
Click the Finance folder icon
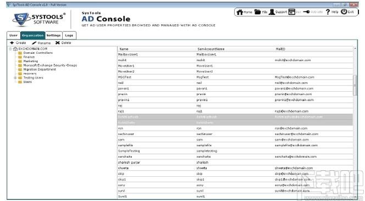point(20,57)
